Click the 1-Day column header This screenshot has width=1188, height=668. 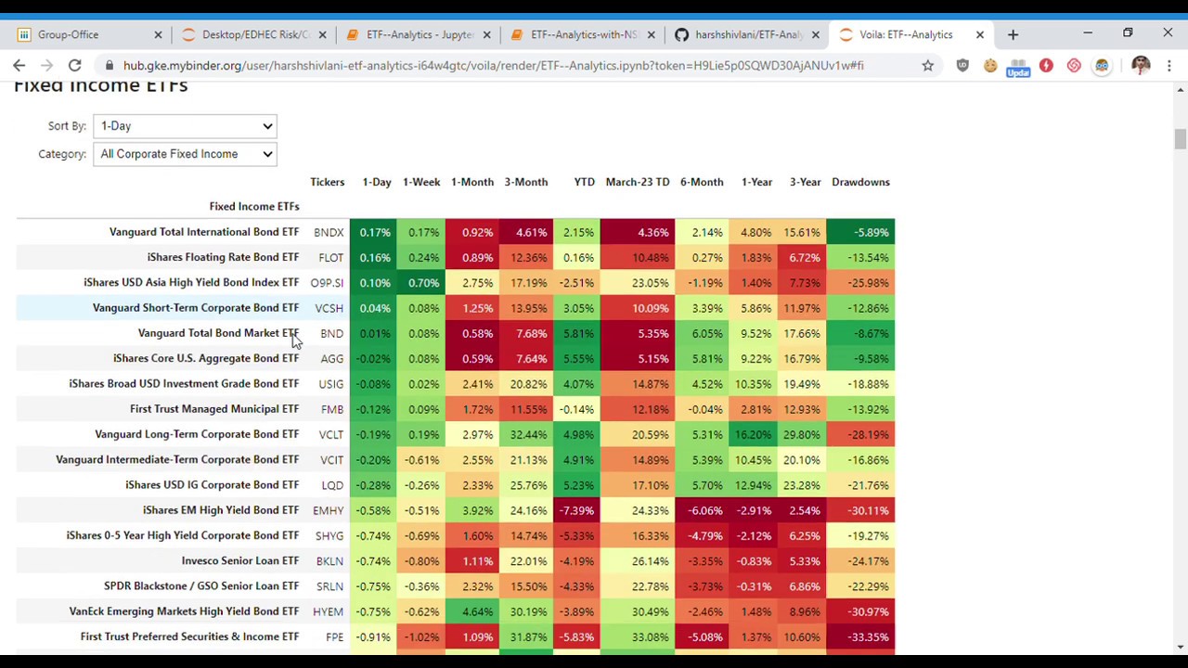[377, 182]
